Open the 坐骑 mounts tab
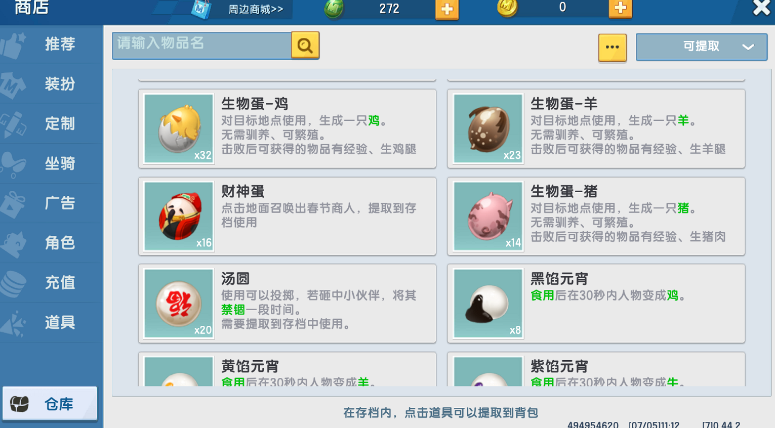The height and width of the screenshot is (428, 775). (51, 163)
